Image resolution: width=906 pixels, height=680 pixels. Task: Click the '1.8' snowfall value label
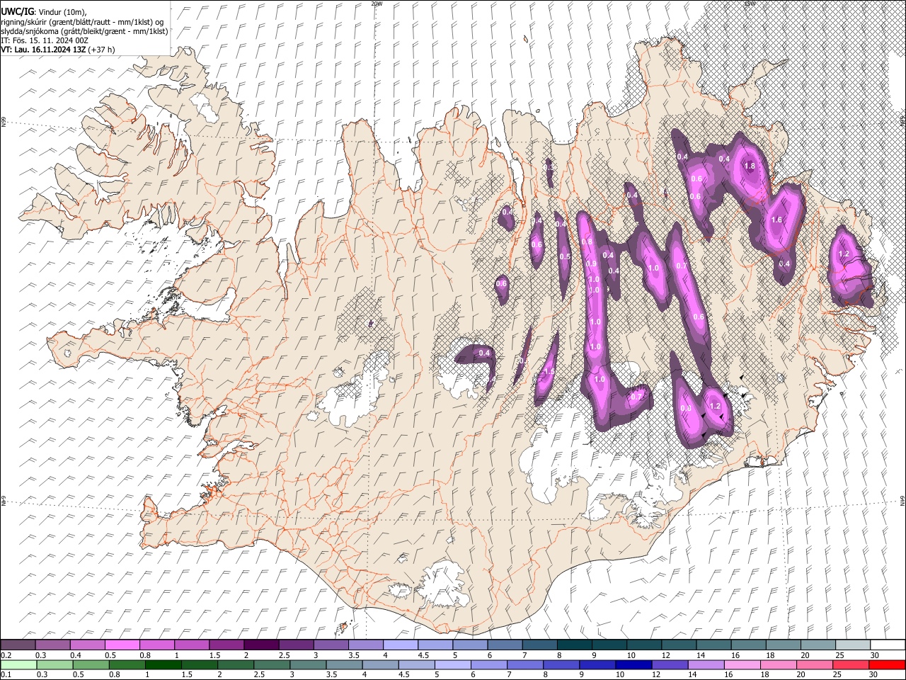point(750,166)
